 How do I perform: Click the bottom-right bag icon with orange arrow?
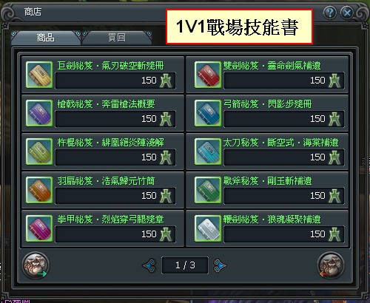[x=331, y=265]
